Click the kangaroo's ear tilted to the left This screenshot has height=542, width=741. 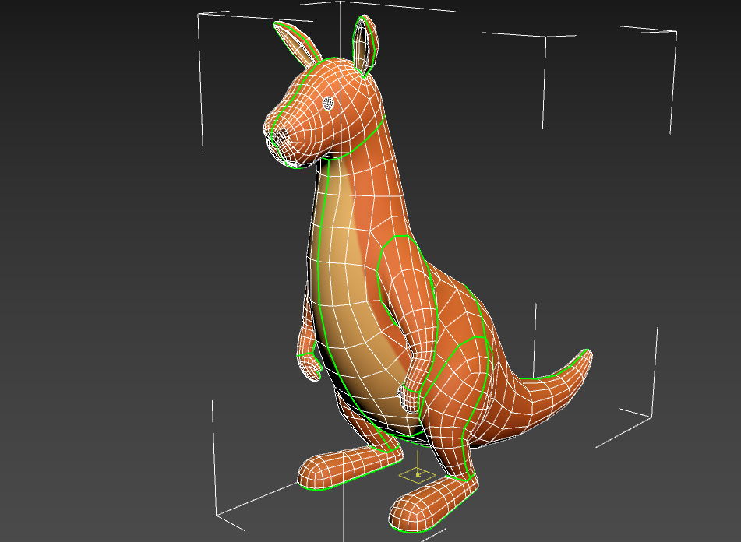click(297, 44)
